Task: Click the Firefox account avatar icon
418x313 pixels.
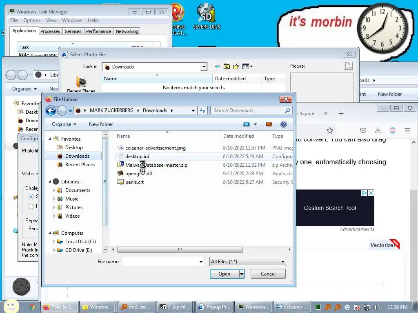Action: (393, 130)
